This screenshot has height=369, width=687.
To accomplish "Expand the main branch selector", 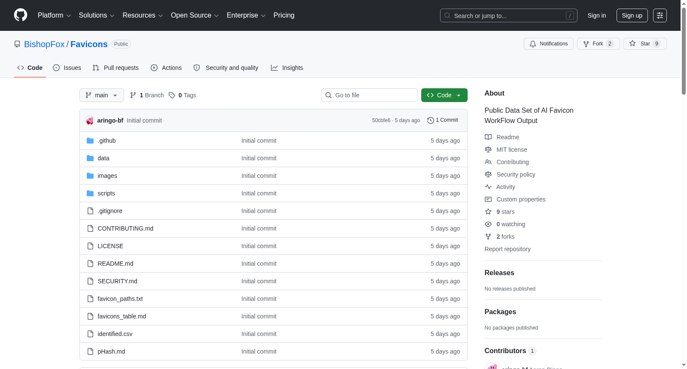I will point(102,95).
